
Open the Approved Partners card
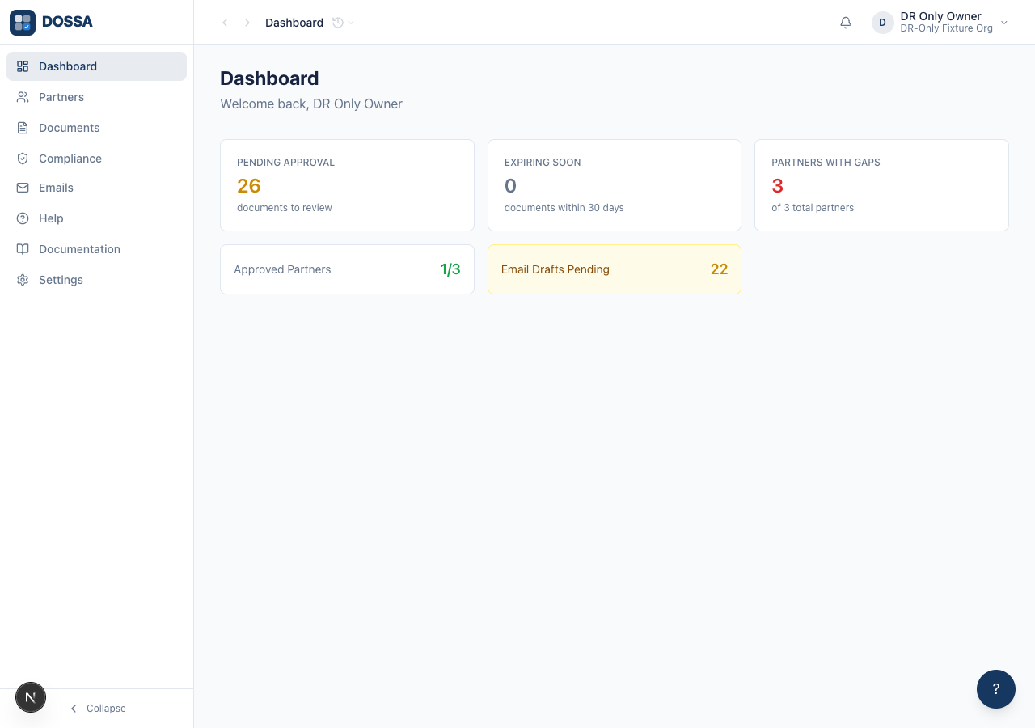point(347,269)
